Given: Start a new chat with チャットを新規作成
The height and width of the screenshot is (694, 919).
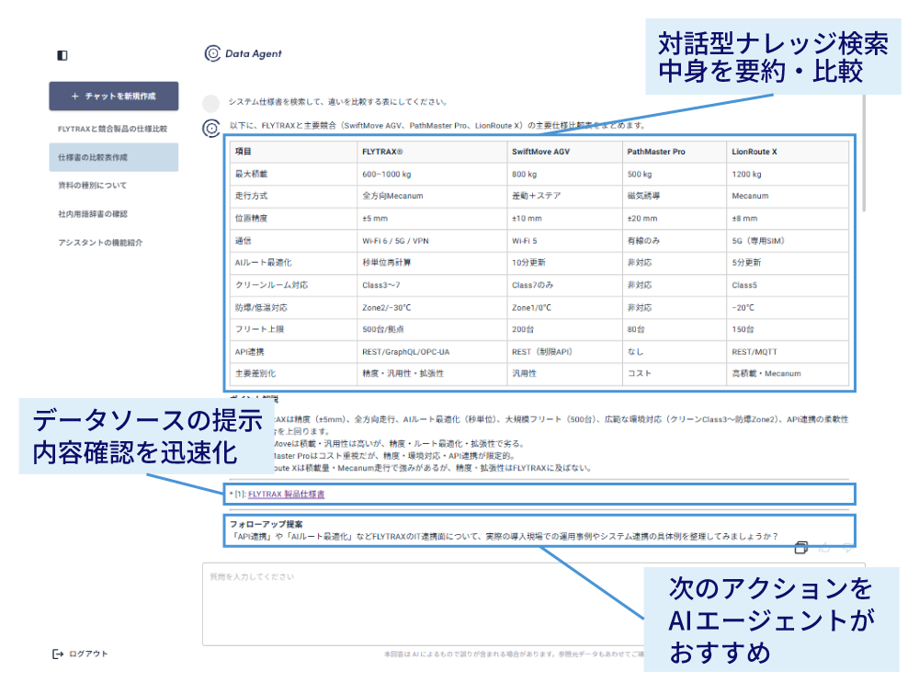Looking at the screenshot, I should point(114,97).
